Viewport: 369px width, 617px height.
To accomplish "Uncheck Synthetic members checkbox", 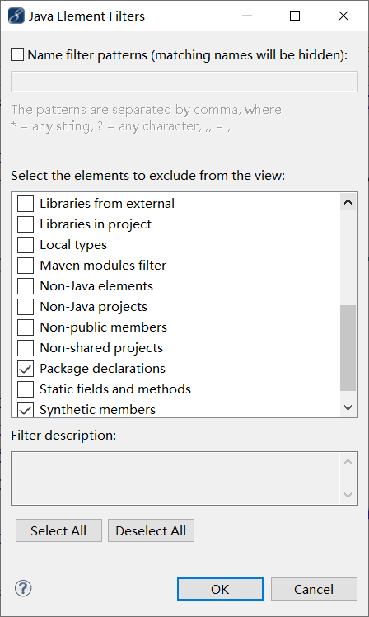I will [26, 409].
